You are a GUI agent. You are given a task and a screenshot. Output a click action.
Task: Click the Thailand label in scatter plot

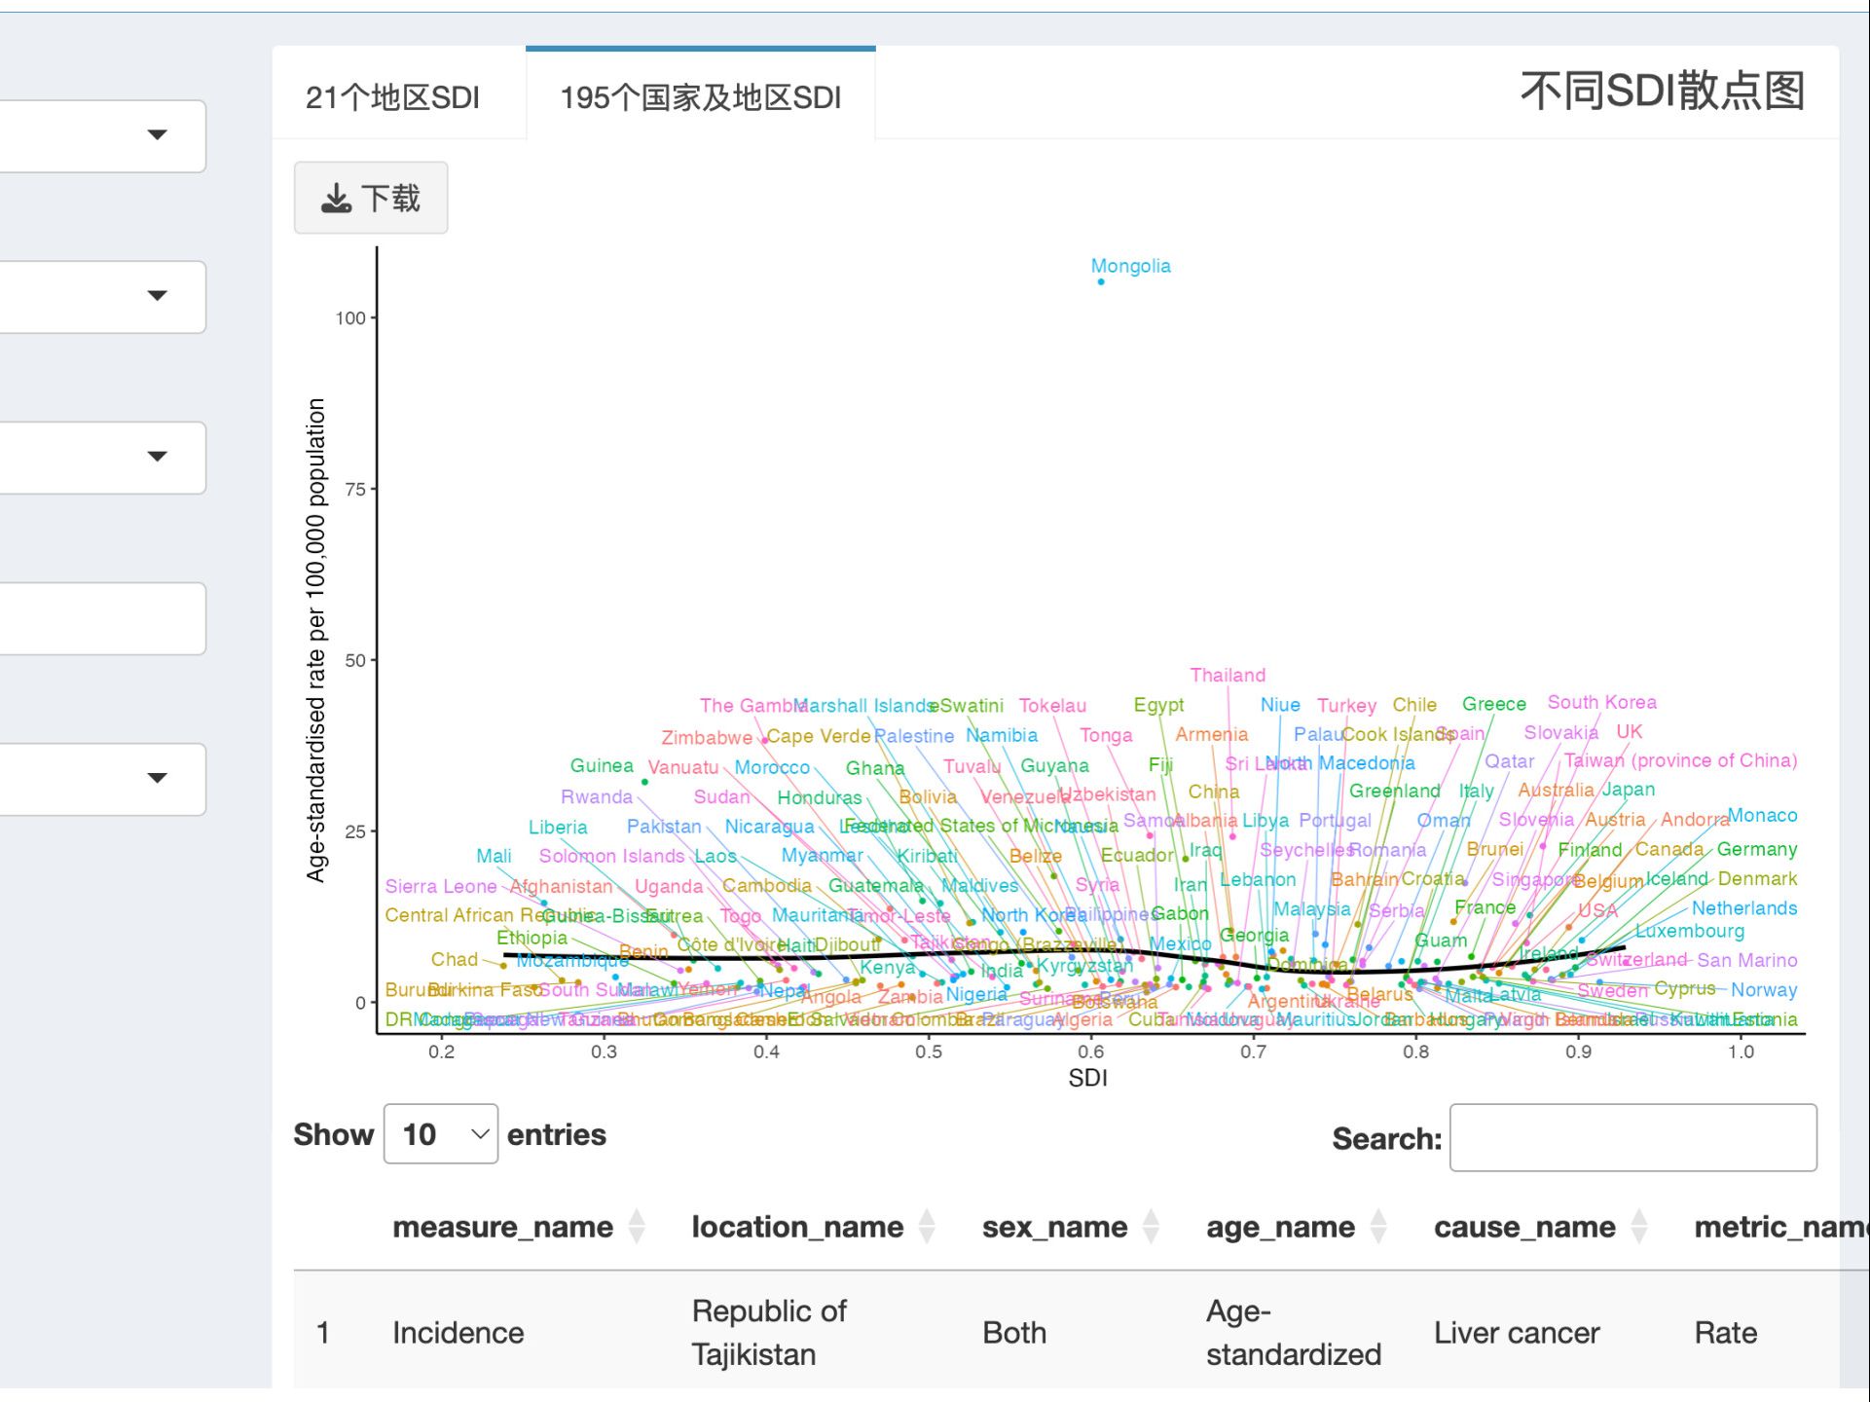coord(1228,675)
